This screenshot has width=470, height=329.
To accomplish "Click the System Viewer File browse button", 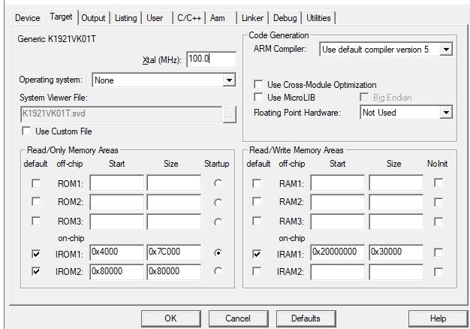I will click(229, 115).
